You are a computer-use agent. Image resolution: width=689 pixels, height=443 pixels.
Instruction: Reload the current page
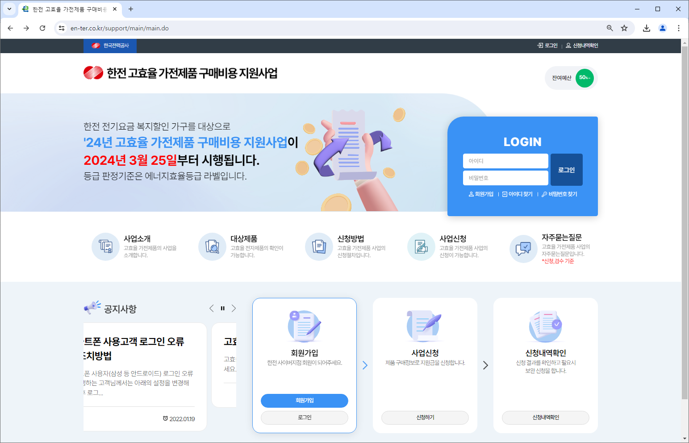tap(42, 28)
